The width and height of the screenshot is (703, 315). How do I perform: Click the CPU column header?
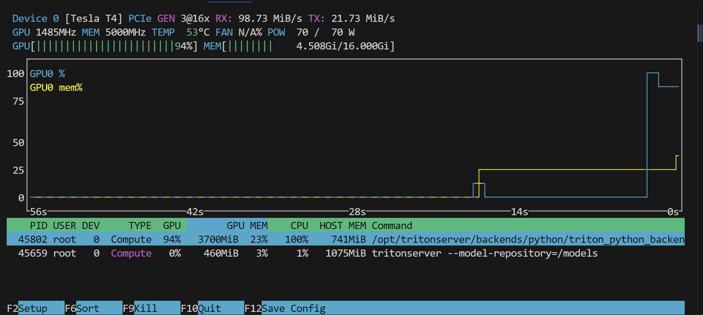299,225
